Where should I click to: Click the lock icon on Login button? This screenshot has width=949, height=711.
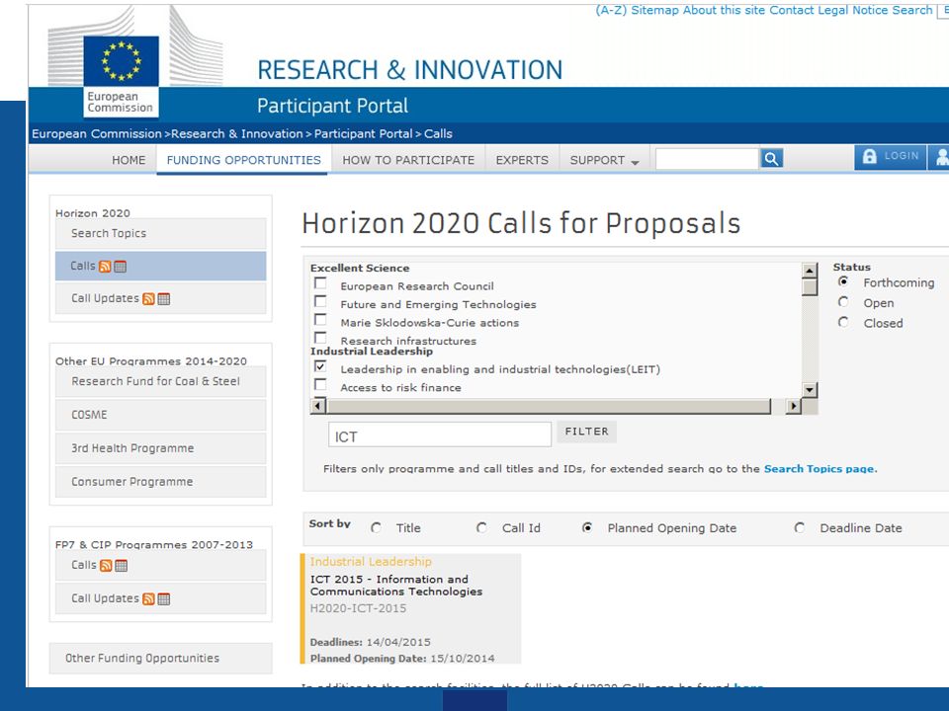point(870,156)
